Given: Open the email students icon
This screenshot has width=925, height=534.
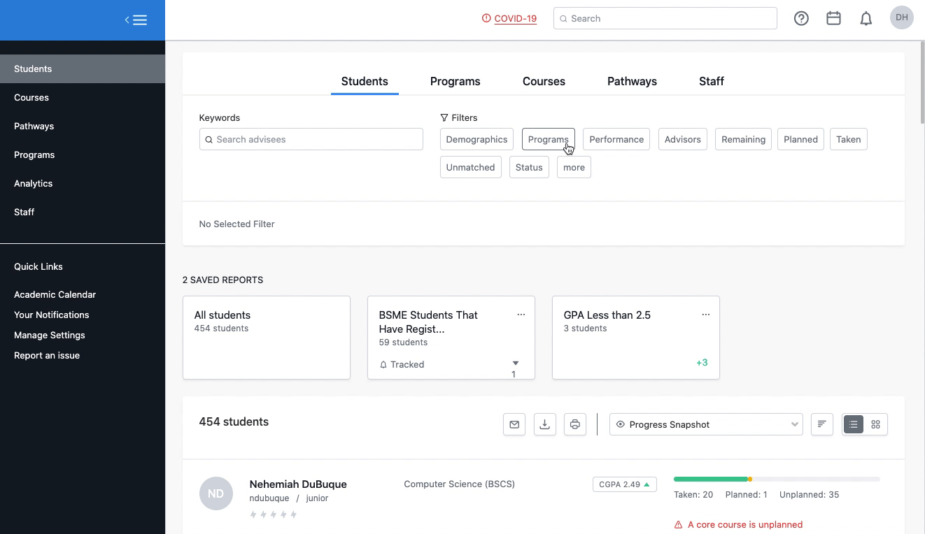Looking at the screenshot, I should point(514,424).
